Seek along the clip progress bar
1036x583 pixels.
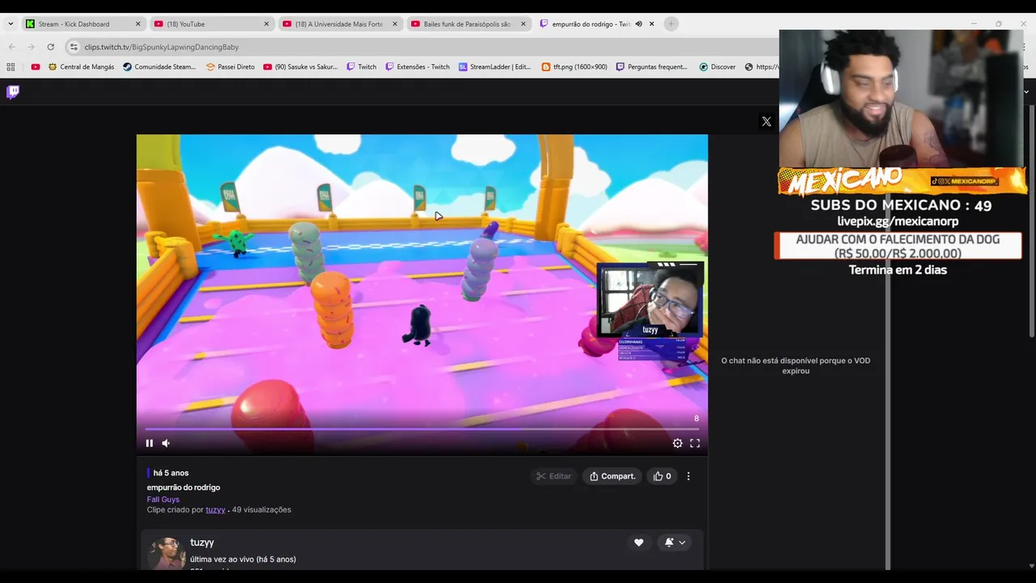point(422,429)
